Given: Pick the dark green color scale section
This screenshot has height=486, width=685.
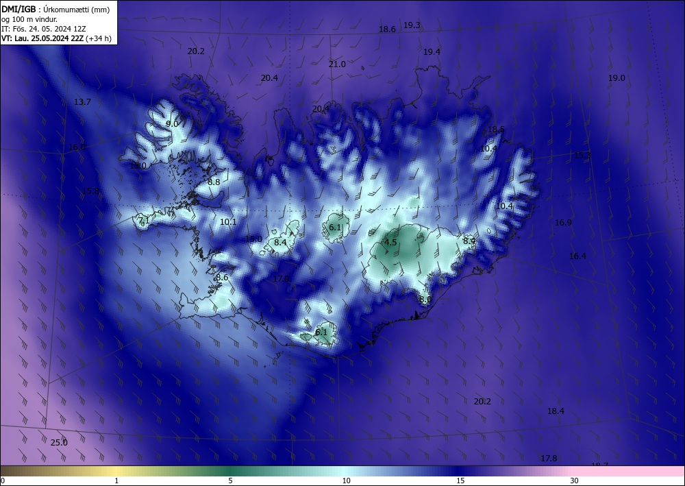Looking at the screenshot, I should [230, 471].
